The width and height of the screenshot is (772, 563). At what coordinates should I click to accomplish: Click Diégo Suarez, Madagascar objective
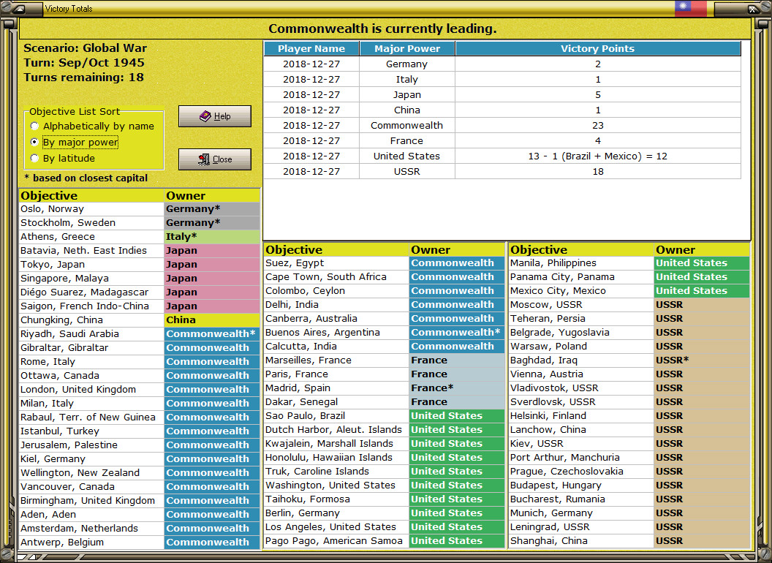91,292
